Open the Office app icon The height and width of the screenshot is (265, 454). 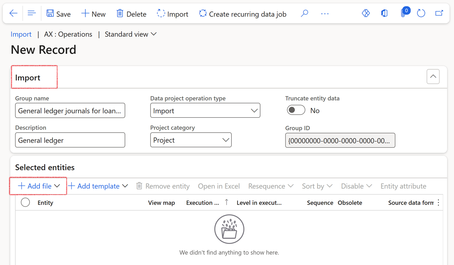tap(384, 13)
